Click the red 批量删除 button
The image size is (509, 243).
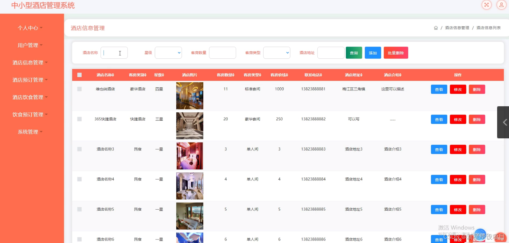tap(396, 53)
